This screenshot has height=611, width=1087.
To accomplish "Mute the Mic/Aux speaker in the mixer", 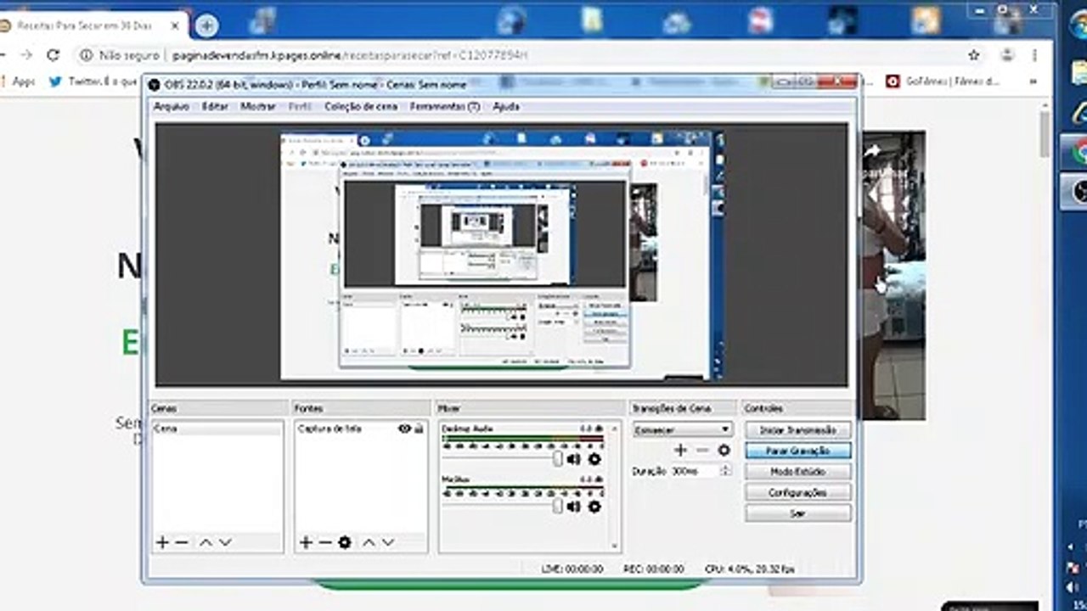I will 574,507.
